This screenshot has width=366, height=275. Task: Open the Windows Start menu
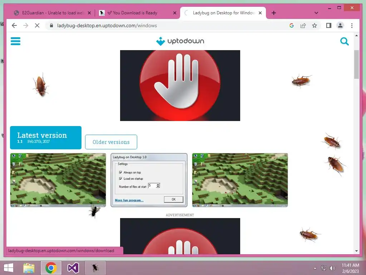click(9, 268)
